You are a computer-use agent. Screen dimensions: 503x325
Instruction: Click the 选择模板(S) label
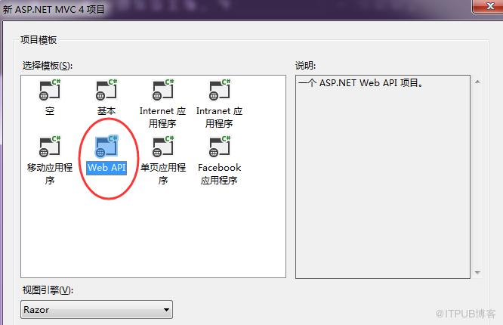pyautogui.click(x=48, y=66)
